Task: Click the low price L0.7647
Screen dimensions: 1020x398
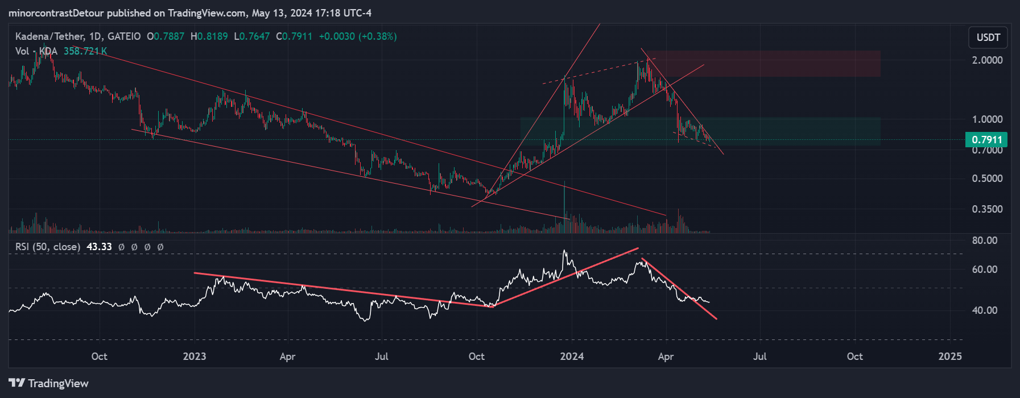Action: click(x=252, y=36)
